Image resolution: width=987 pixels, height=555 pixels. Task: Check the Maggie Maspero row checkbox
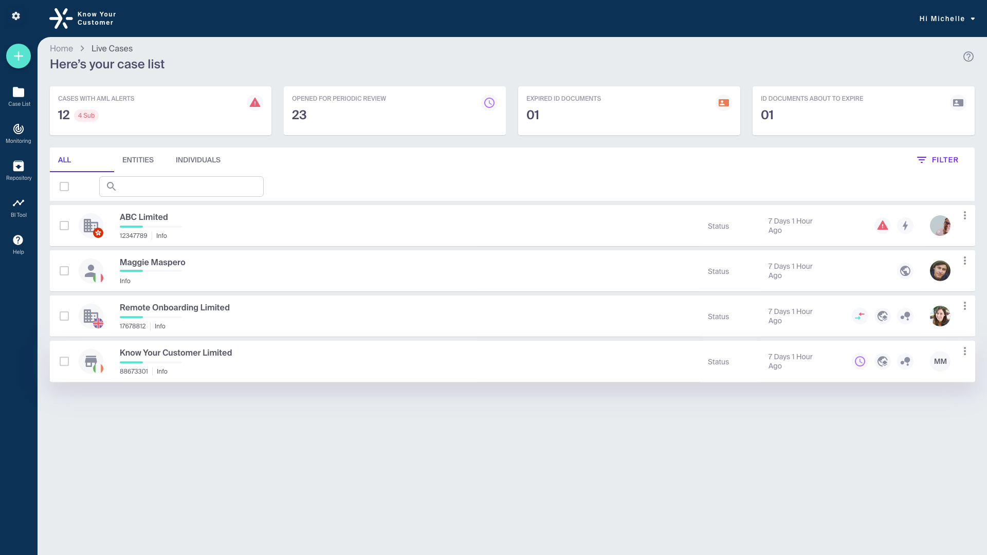(x=64, y=271)
